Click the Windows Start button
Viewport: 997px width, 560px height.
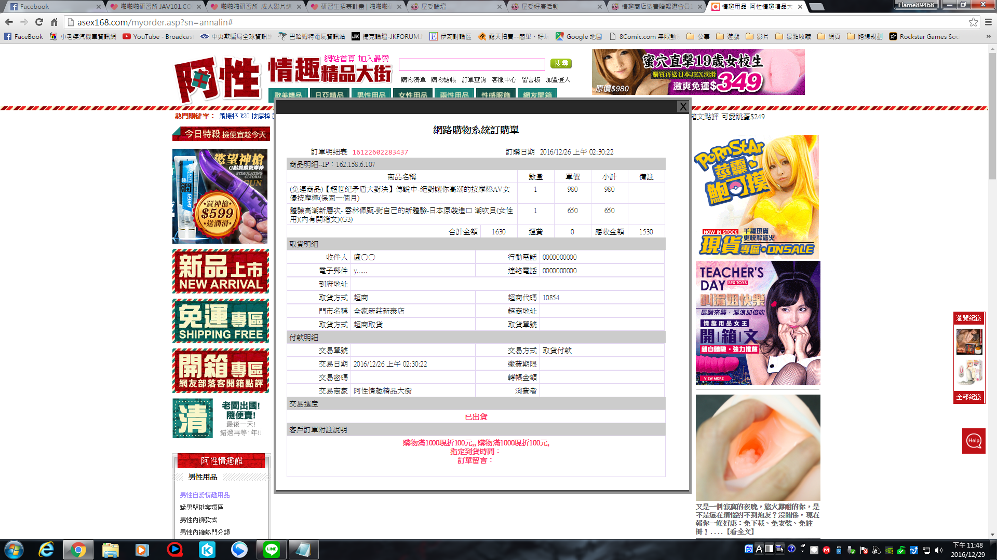tap(14, 550)
